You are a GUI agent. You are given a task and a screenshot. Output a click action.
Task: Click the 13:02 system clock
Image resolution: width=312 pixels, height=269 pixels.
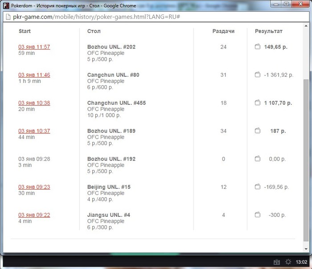(301, 262)
